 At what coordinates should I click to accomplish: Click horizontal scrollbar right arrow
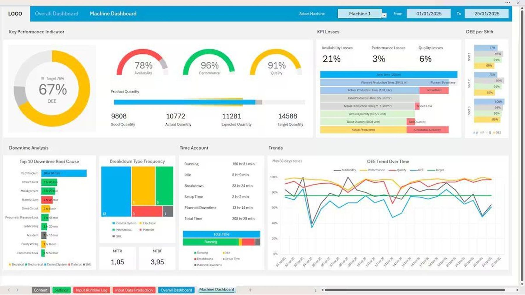pos(517,290)
